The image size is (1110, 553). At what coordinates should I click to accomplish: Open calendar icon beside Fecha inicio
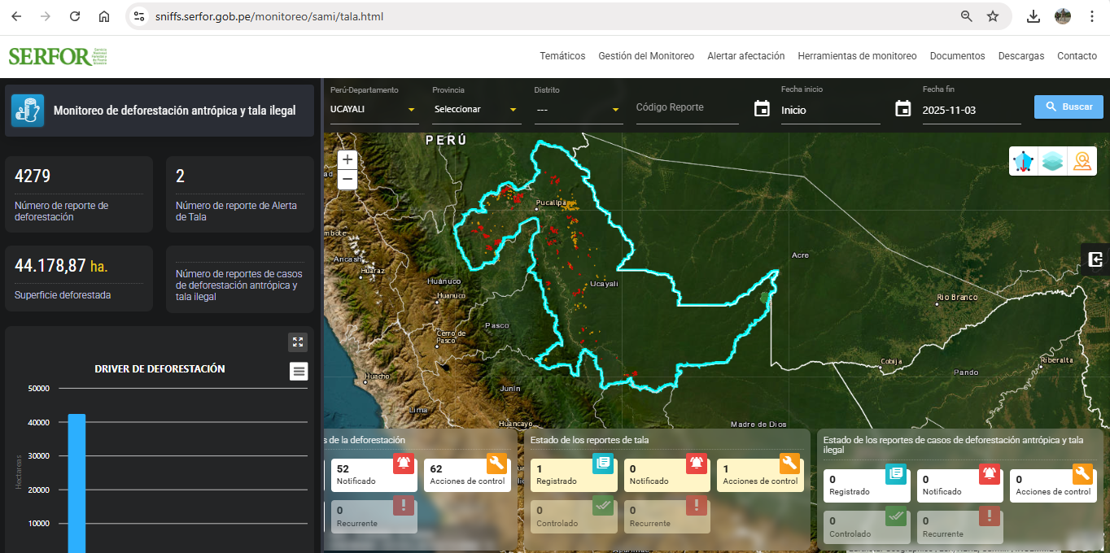tap(762, 109)
